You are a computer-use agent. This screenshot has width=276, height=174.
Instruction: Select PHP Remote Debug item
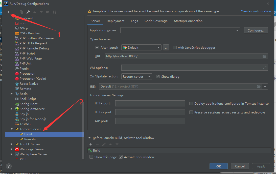coord(34,48)
